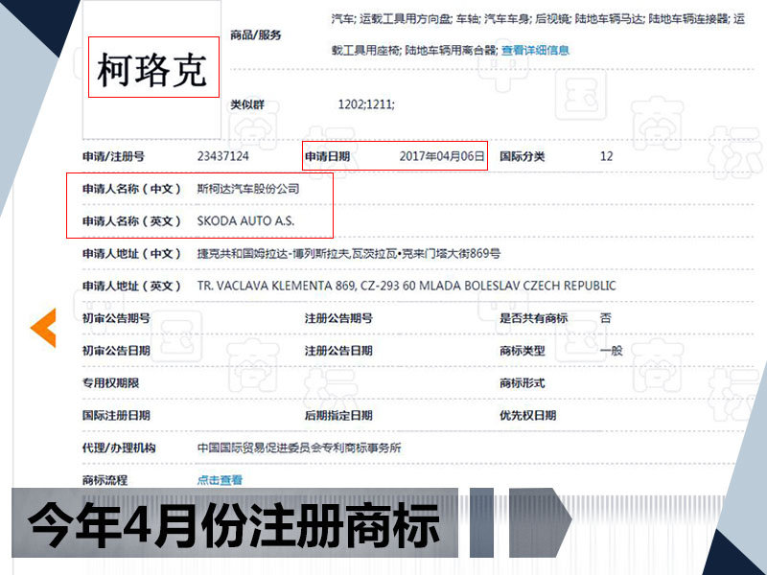Select agency name 中国国际贸易促进委员会专利商标事务所
767x575 pixels.
tap(299, 448)
